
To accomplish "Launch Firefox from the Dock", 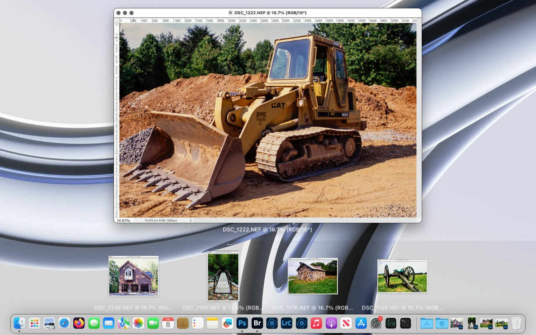I will coord(79,323).
